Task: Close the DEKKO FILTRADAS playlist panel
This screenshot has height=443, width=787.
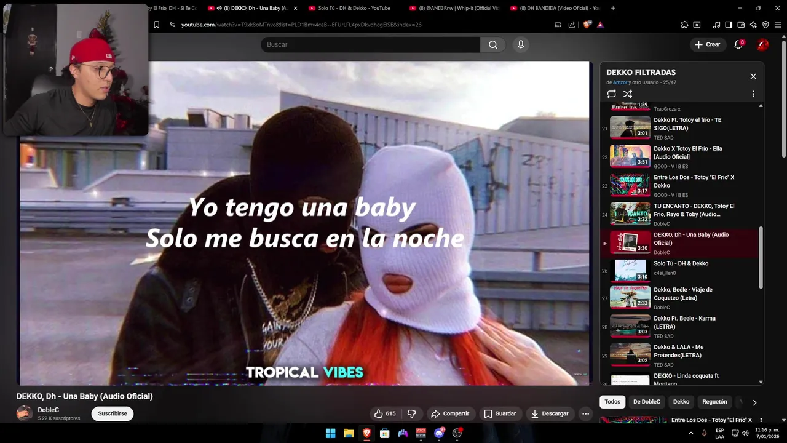Action: (753, 76)
